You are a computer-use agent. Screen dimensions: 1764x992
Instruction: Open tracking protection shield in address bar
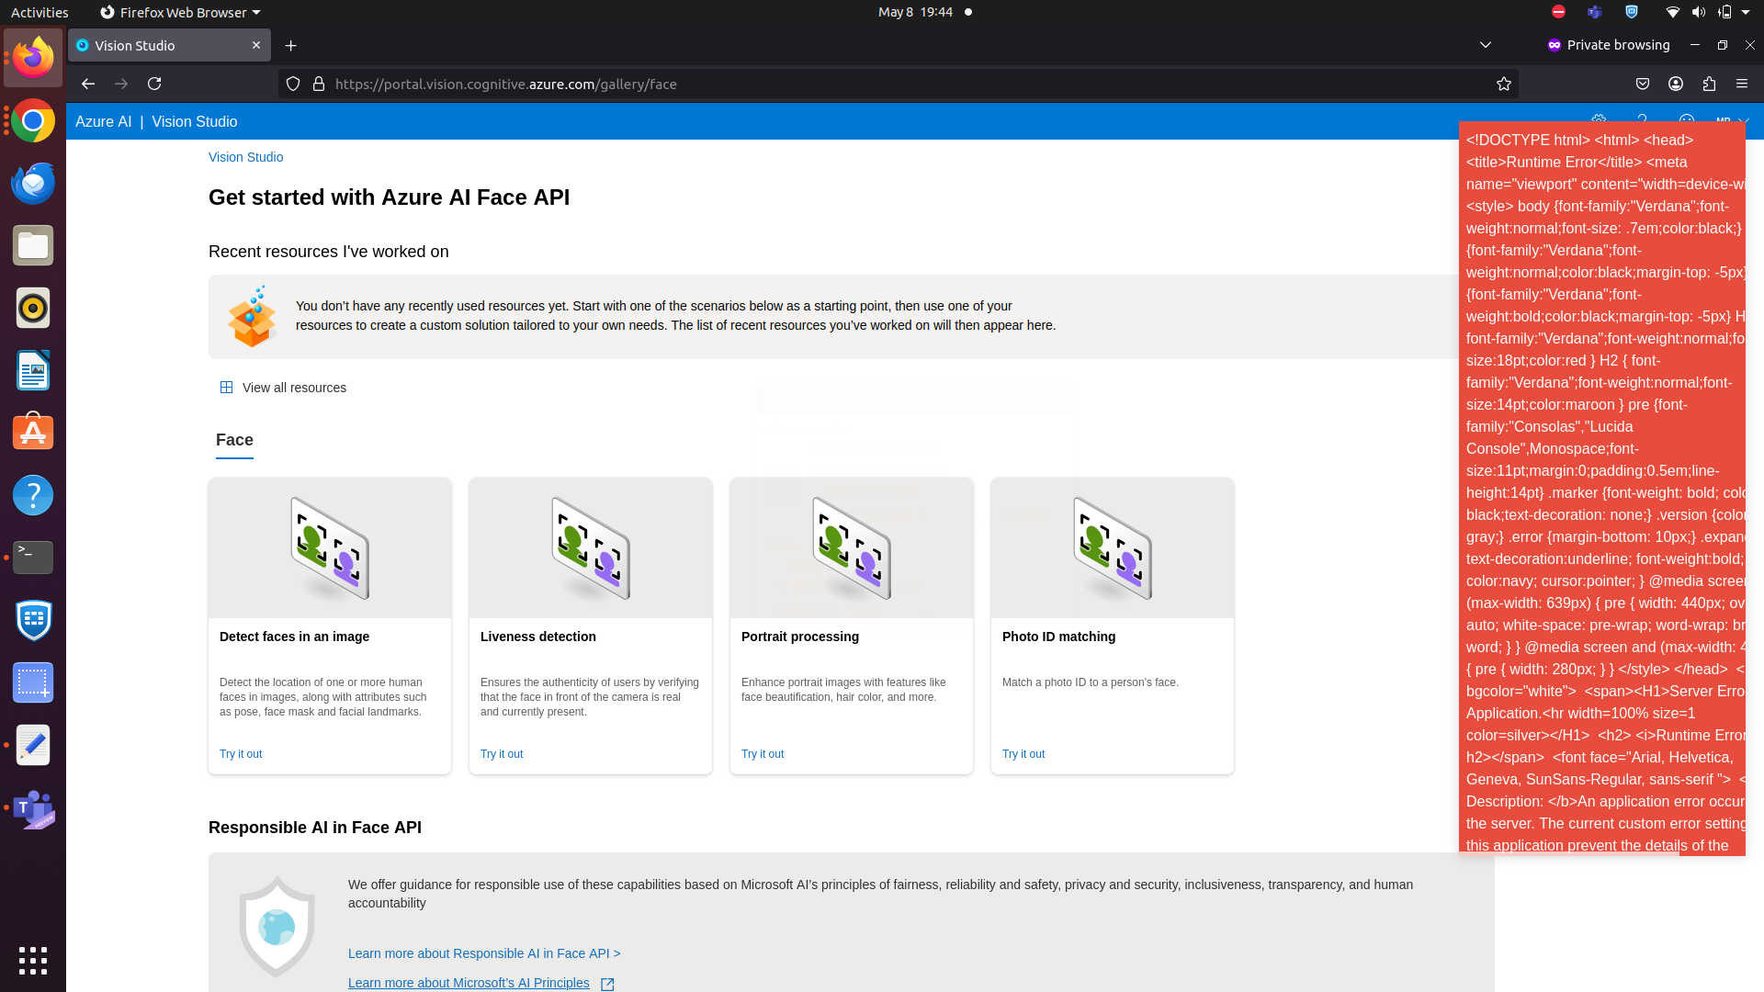click(x=293, y=84)
